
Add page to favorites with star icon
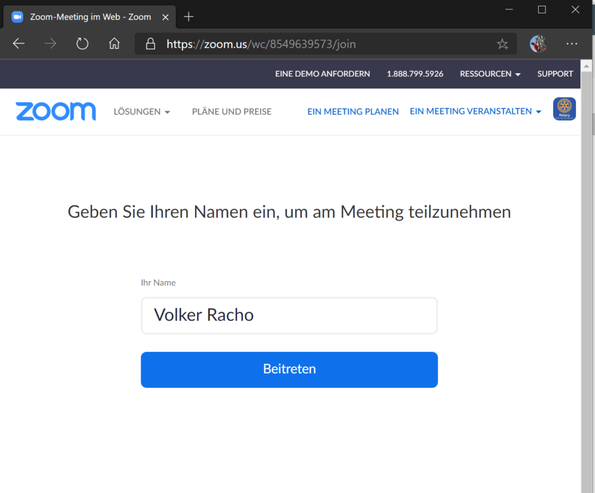click(503, 44)
